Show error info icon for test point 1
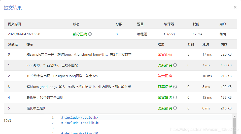This screenshot has width=241, height=134. (x=175, y=65)
